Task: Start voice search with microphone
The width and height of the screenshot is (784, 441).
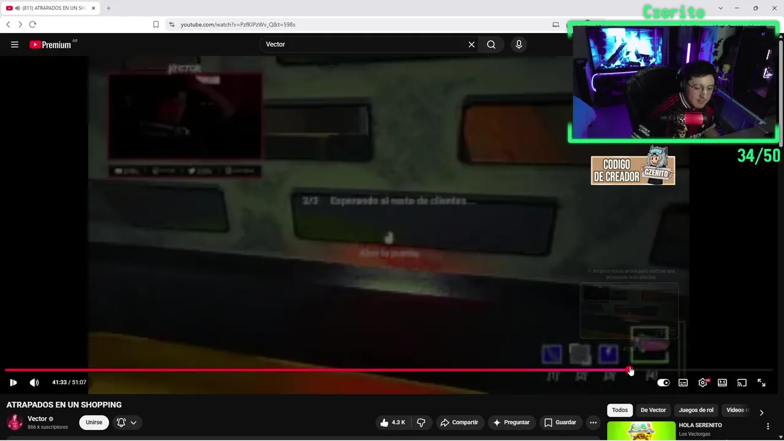Action: click(519, 45)
